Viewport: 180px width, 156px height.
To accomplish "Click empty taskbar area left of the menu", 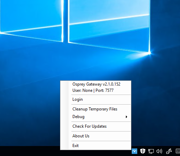I will tap(30, 151).
